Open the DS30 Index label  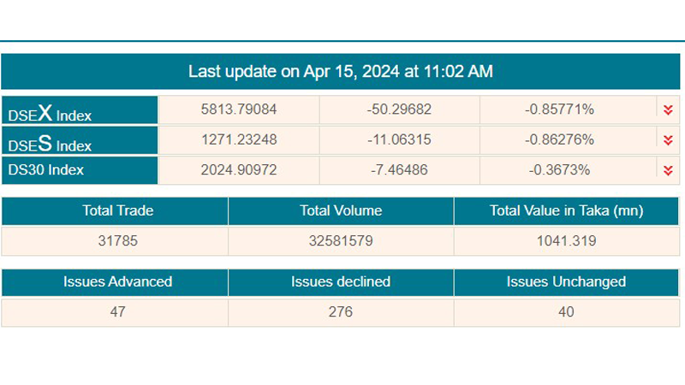tap(46, 169)
